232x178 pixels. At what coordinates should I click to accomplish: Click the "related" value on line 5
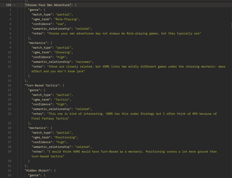(83, 29)
